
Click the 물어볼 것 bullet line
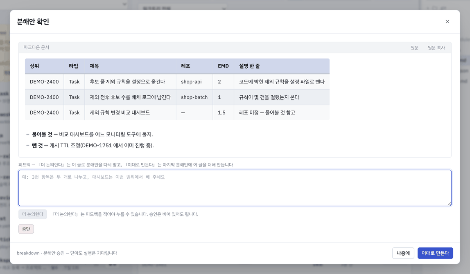pyautogui.click(x=93, y=135)
